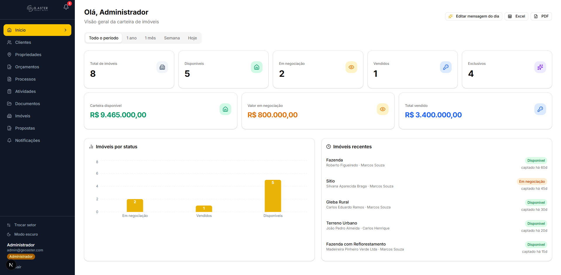
Task: Click the eye icon in Em negociação card
Action: [351, 67]
